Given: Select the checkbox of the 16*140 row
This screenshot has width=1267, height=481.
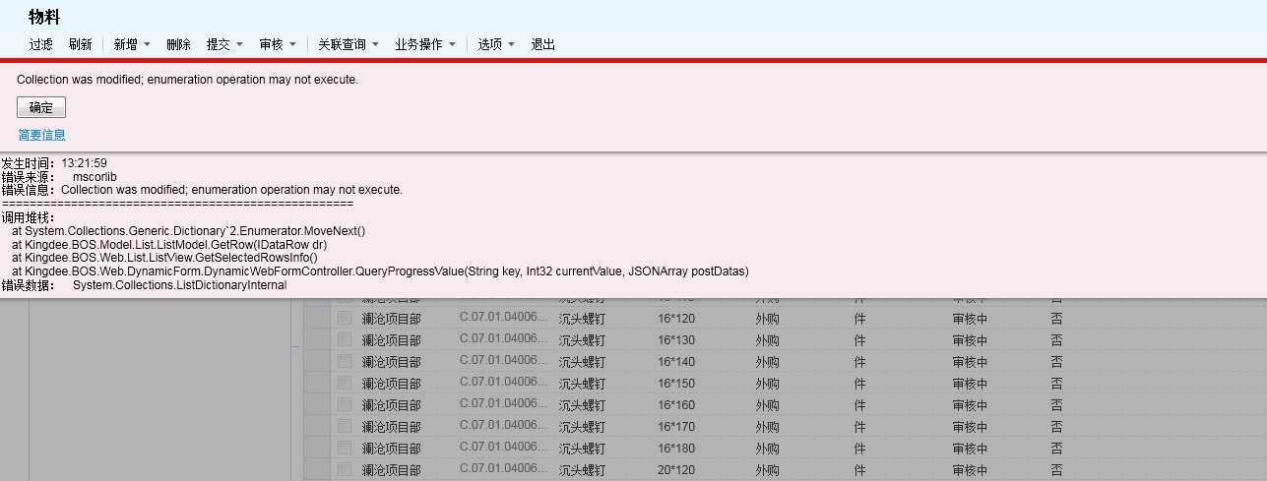Looking at the screenshot, I should pyautogui.click(x=345, y=361).
